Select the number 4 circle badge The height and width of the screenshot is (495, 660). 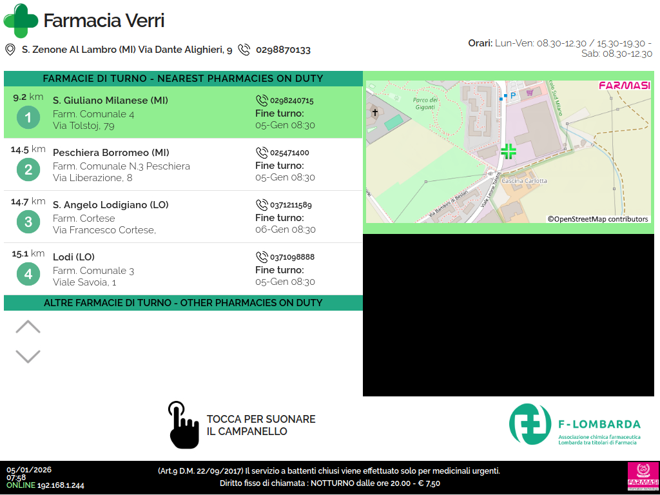pos(28,275)
